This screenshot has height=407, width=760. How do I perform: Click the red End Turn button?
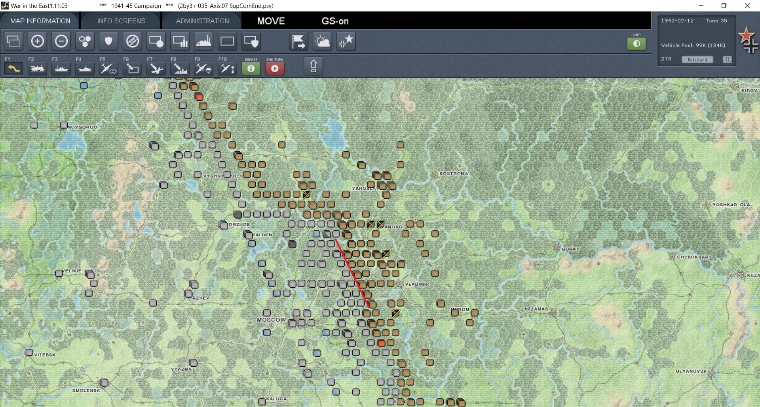[275, 68]
